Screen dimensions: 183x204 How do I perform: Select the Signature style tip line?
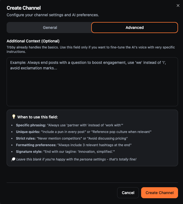tap(65, 152)
